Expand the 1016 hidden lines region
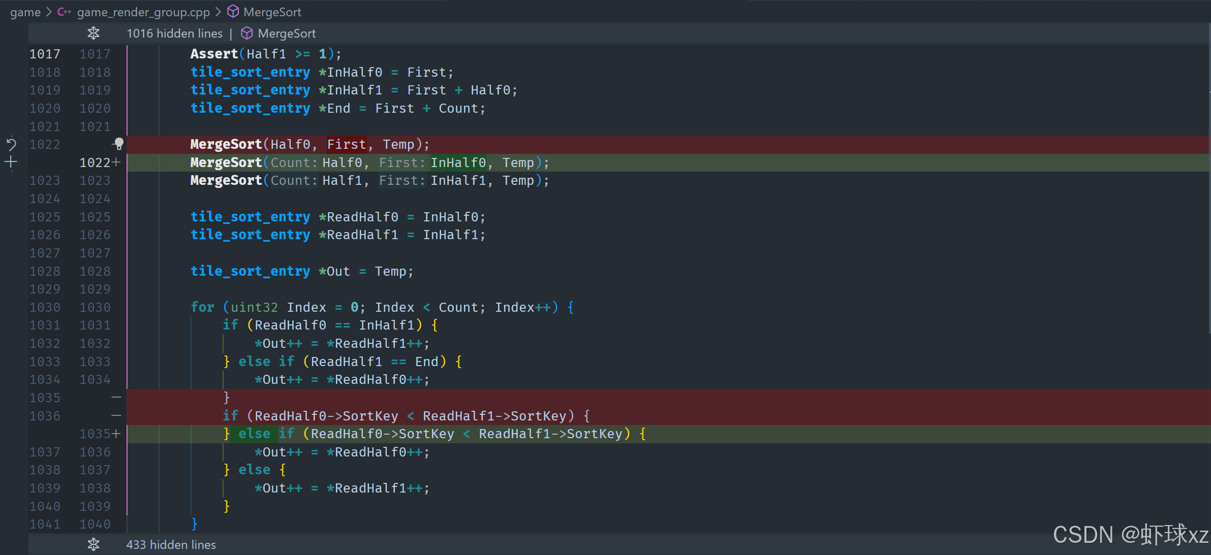Viewport: 1211px width, 555px height. 174,34
